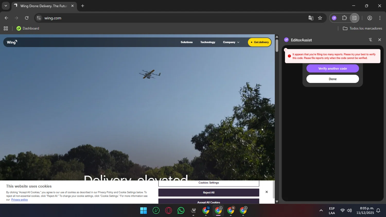Click the Wing logo on the website

(x=12, y=42)
